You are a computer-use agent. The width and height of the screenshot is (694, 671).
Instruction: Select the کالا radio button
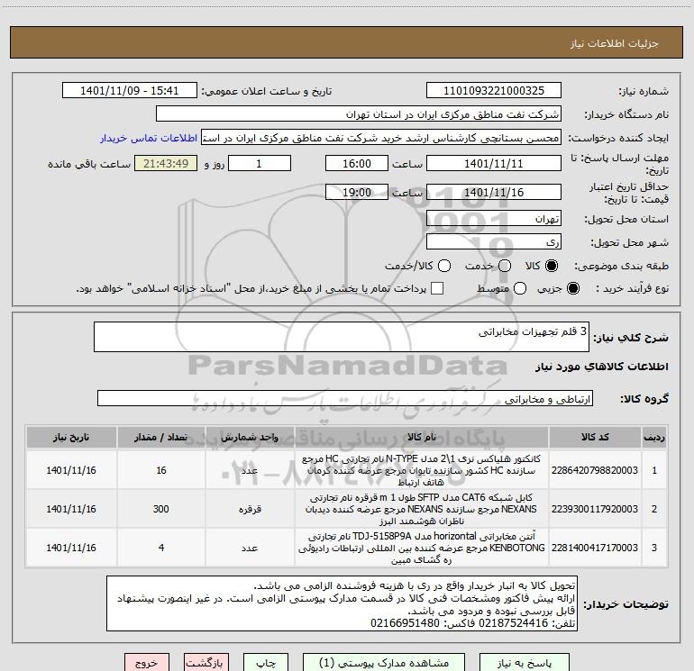552,266
